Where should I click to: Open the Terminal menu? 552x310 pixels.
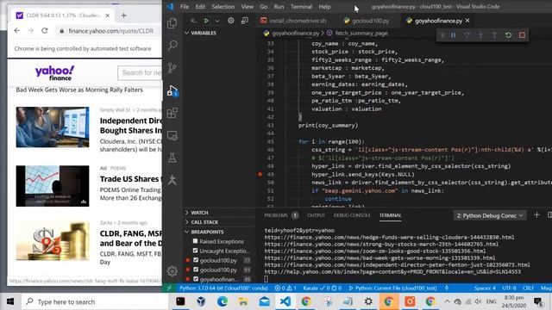tap(301, 7)
